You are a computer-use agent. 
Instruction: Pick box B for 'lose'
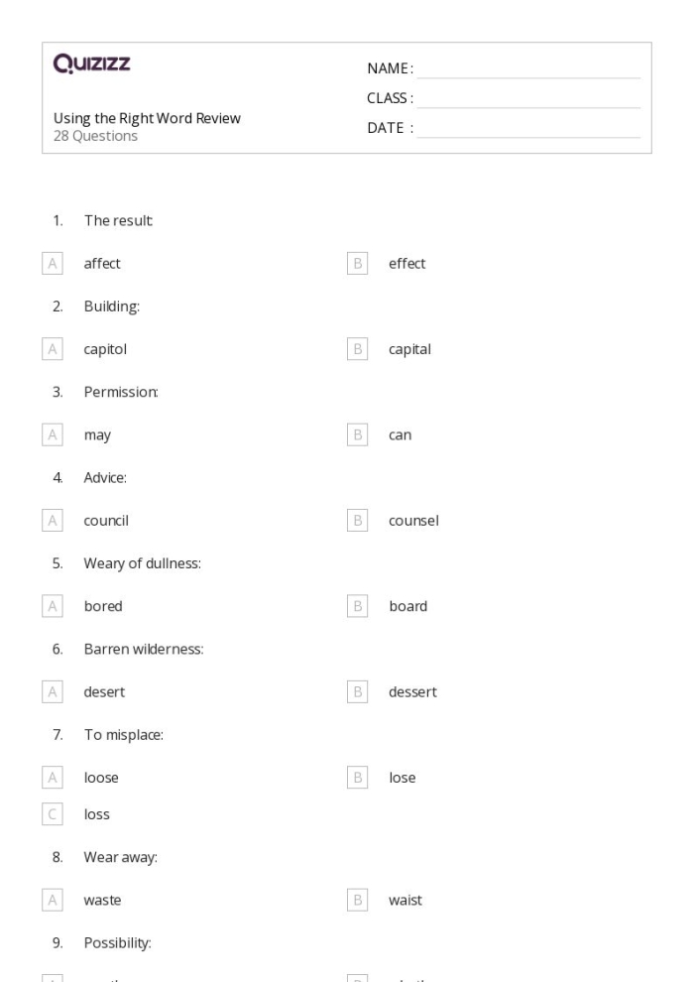pos(357,778)
